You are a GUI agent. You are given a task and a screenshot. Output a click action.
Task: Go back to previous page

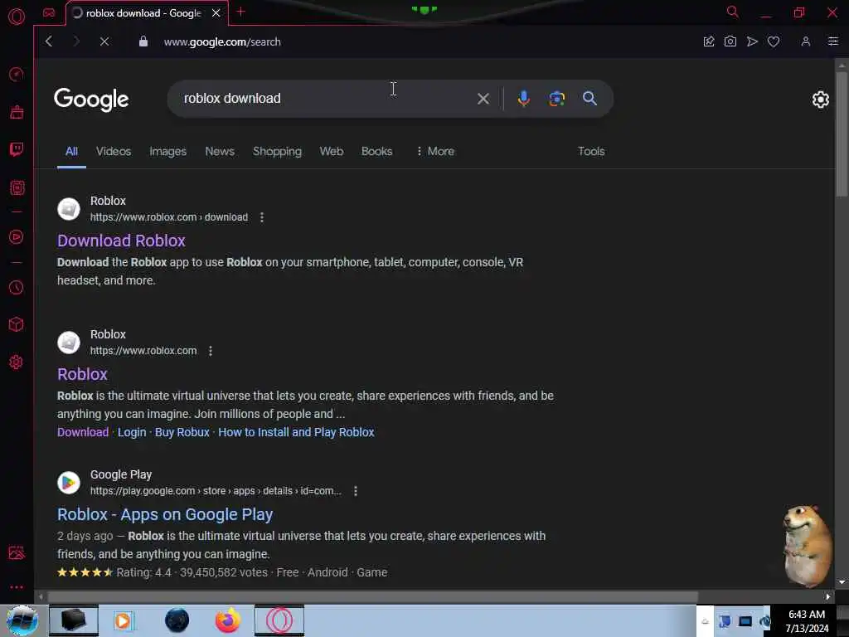(x=49, y=41)
